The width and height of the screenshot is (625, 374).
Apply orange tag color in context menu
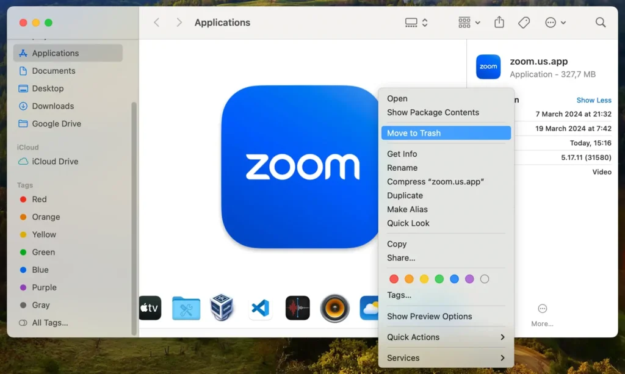pyautogui.click(x=409, y=279)
